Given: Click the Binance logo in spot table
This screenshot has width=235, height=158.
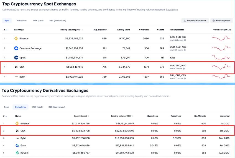Looking at the screenshot, I should (16, 38).
